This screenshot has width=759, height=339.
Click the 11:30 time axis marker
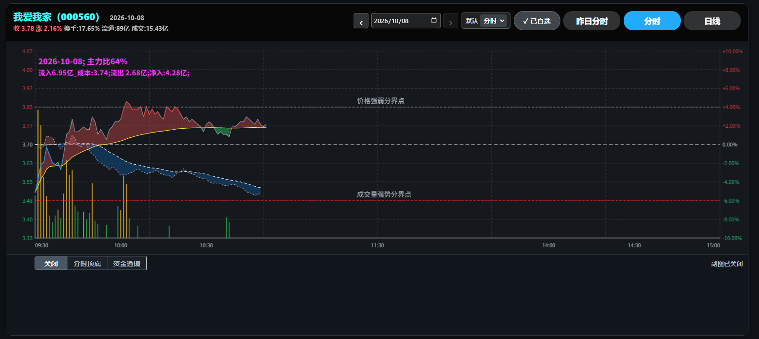378,245
